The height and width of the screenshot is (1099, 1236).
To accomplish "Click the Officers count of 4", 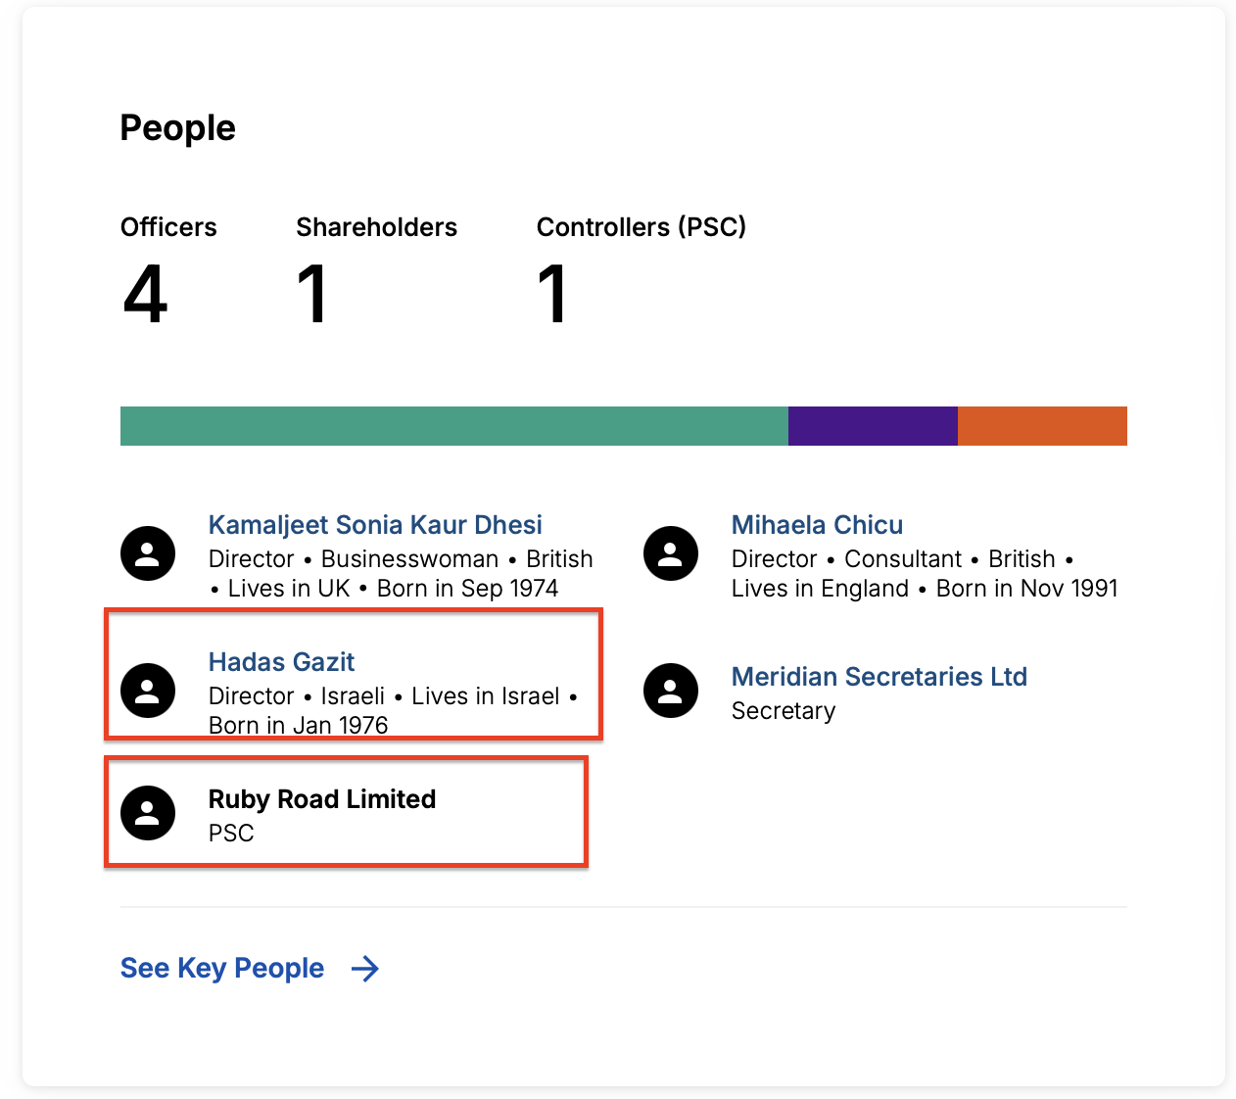I will click(x=146, y=294).
